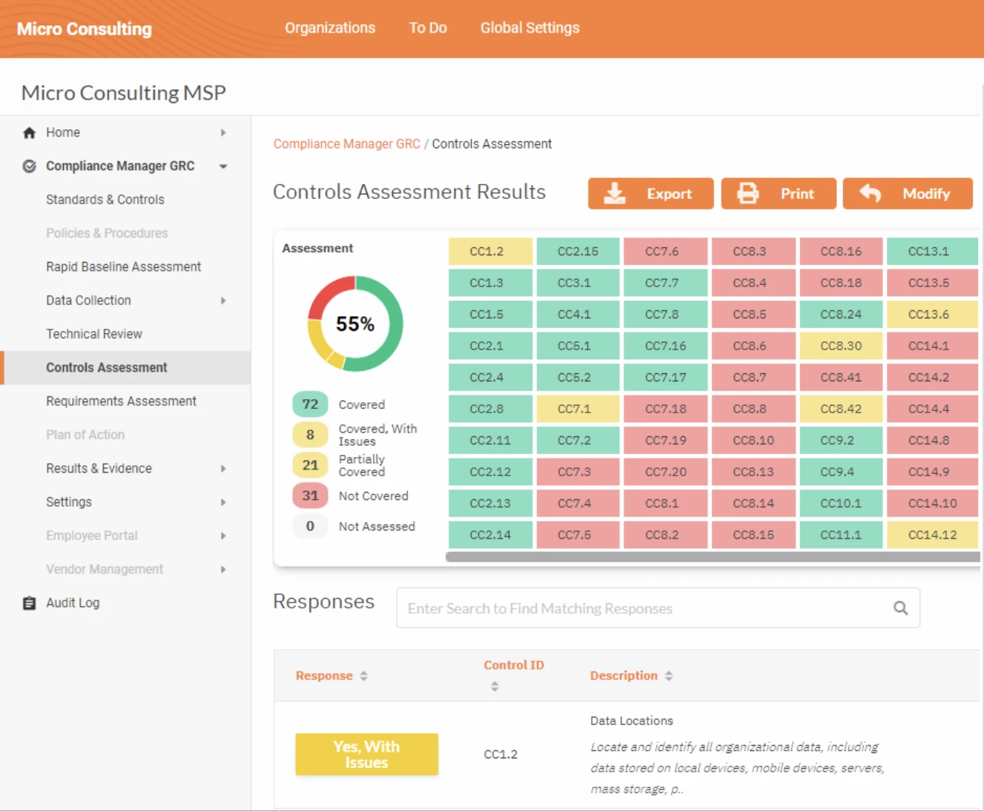Image resolution: width=984 pixels, height=811 pixels.
Task: Focus the Responses search input field
Action: coord(645,608)
